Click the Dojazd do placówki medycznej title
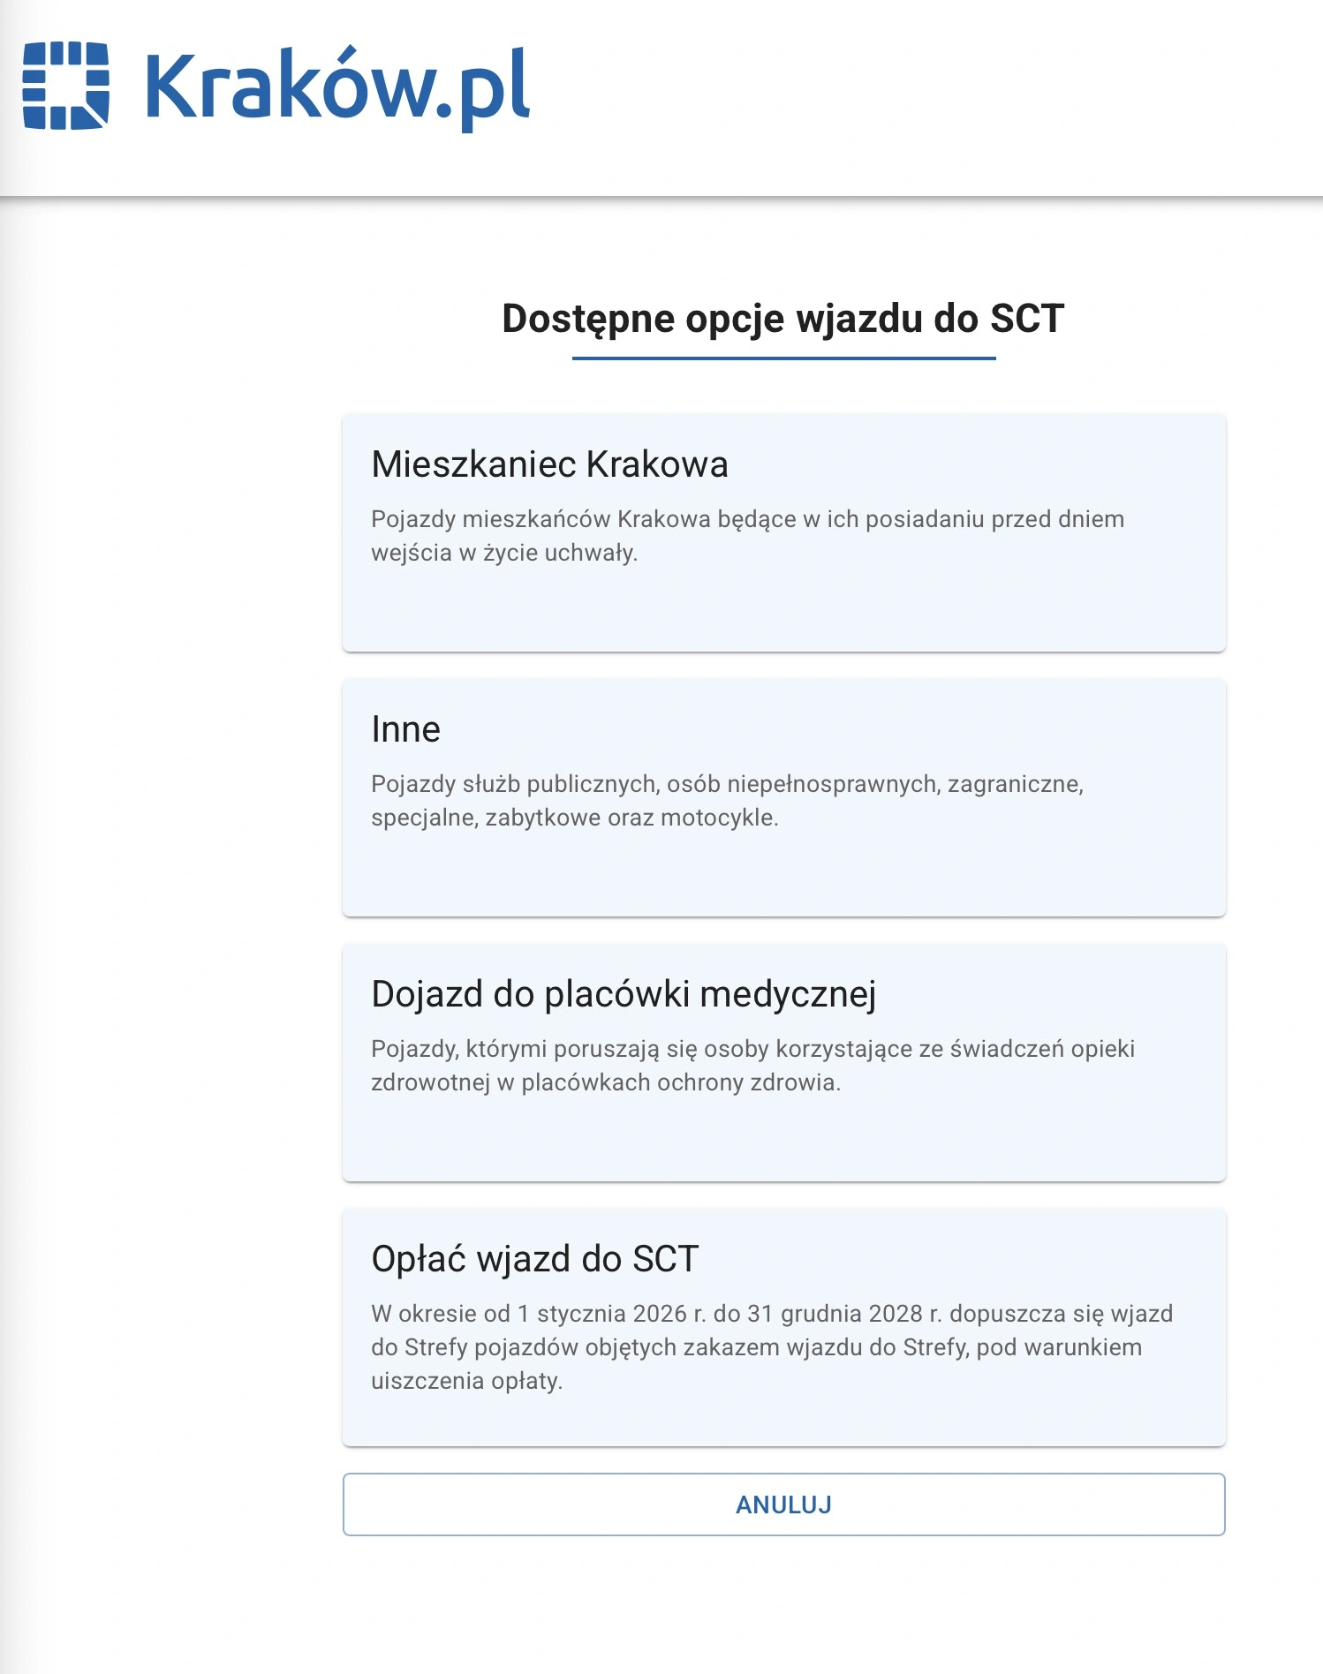Image resolution: width=1323 pixels, height=1674 pixels. tap(624, 994)
